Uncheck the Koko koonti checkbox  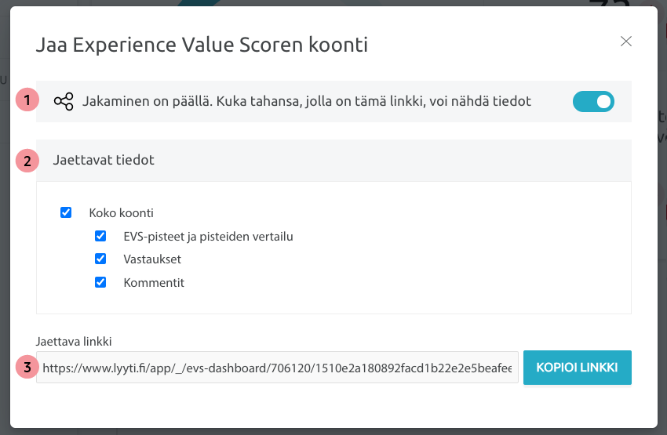point(66,212)
